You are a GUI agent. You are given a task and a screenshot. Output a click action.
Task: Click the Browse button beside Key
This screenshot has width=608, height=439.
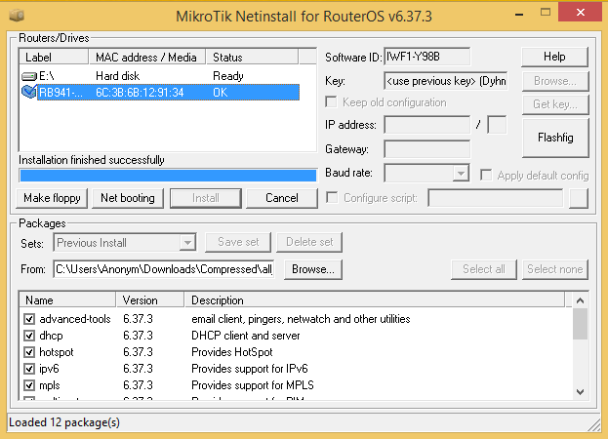[555, 81]
